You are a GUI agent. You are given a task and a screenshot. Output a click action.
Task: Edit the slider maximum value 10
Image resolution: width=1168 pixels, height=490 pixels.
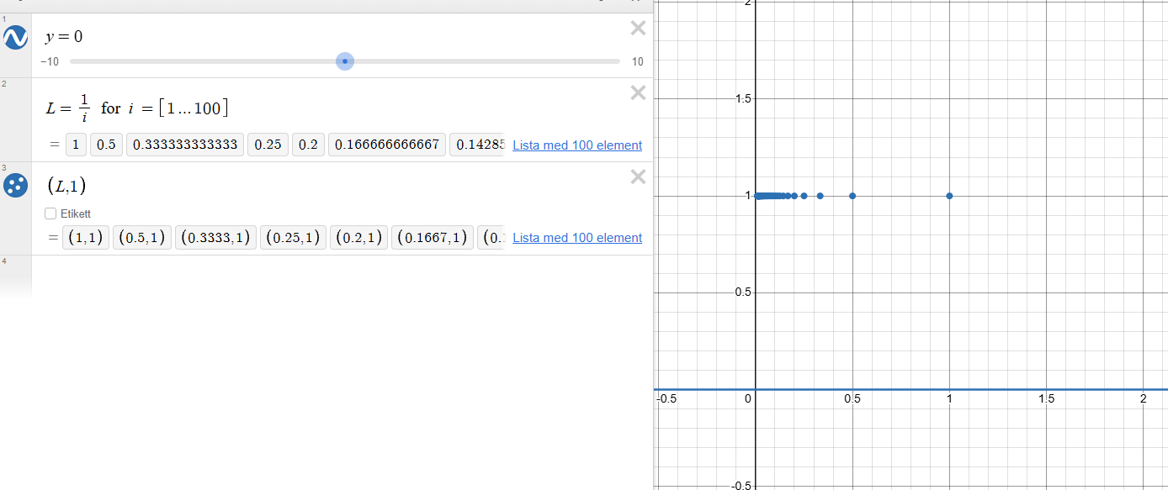[x=637, y=62]
